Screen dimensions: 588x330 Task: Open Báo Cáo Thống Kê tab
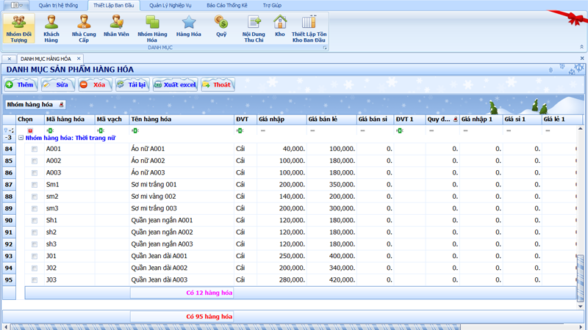[227, 5]
